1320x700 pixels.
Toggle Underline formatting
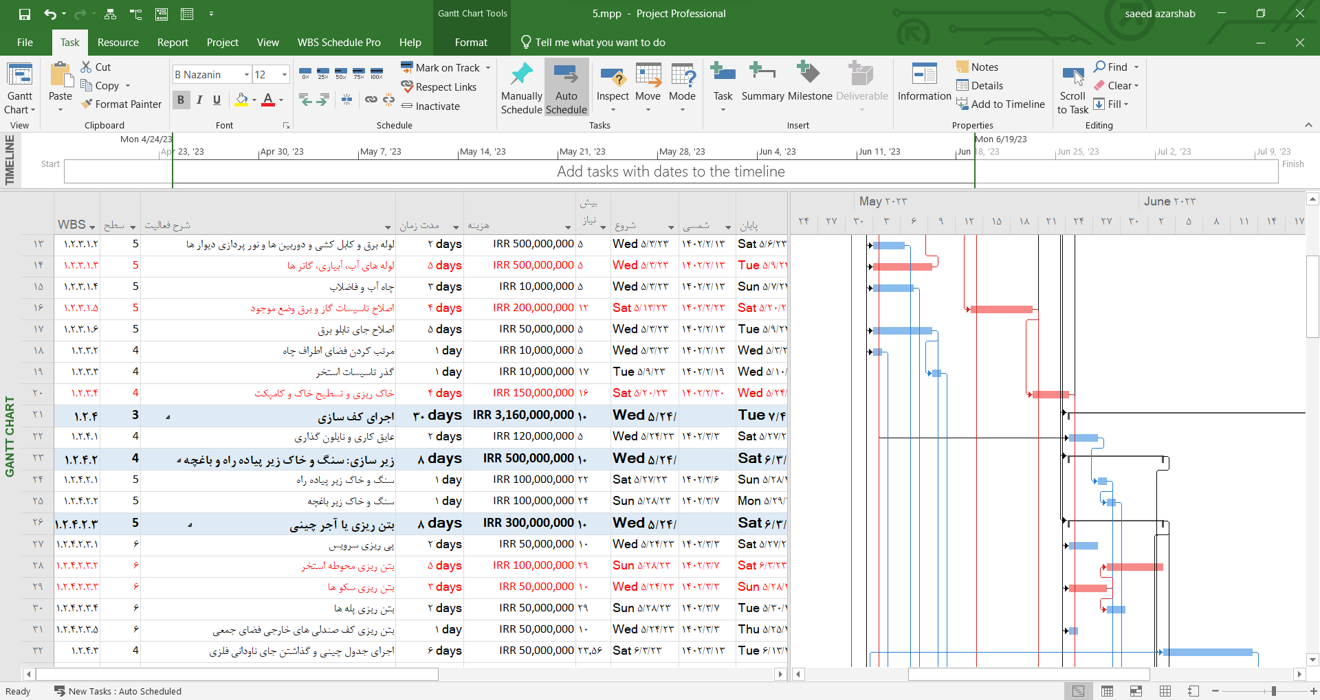click(x=217, y=100)
